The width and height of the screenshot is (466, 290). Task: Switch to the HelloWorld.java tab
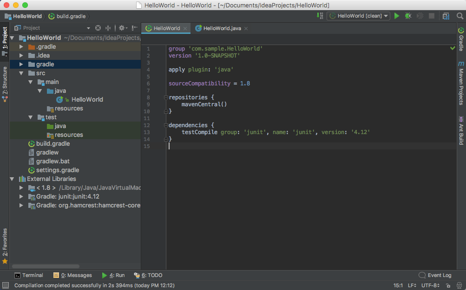(x=222, y=28)
